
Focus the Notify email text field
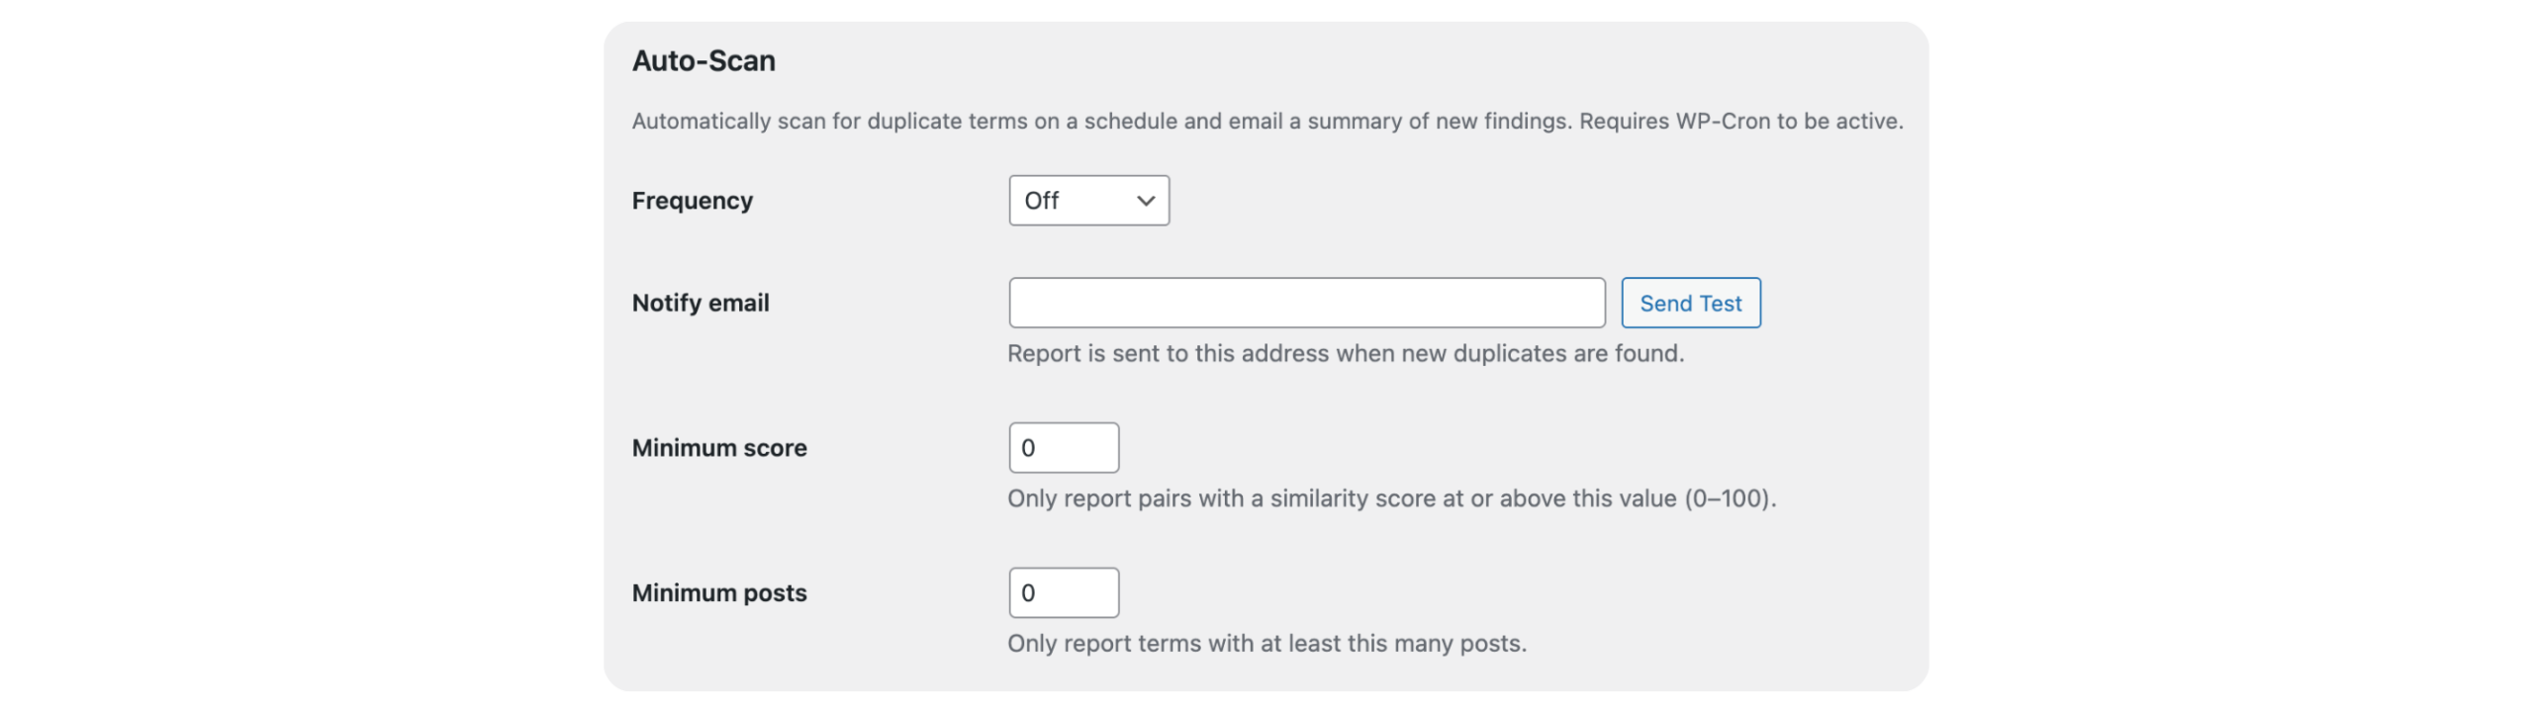point(1306,303)
